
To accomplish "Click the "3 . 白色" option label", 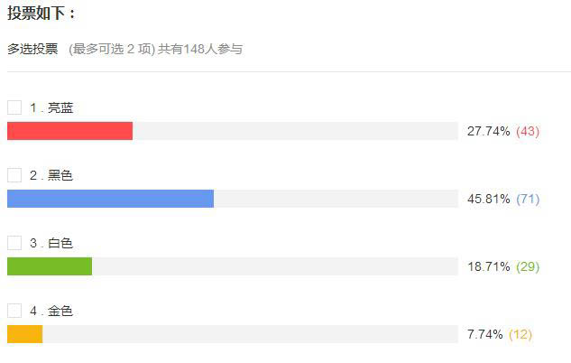I will tap(51, 243).
